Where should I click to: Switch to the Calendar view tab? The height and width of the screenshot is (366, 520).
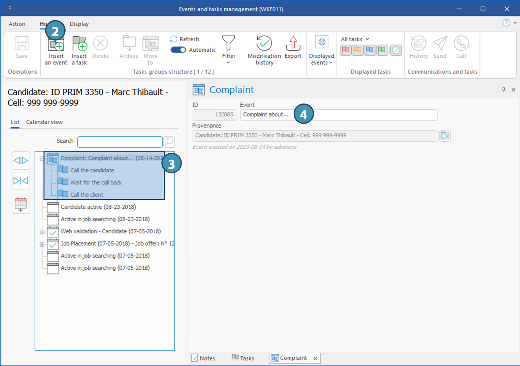(x=44, y=122)
